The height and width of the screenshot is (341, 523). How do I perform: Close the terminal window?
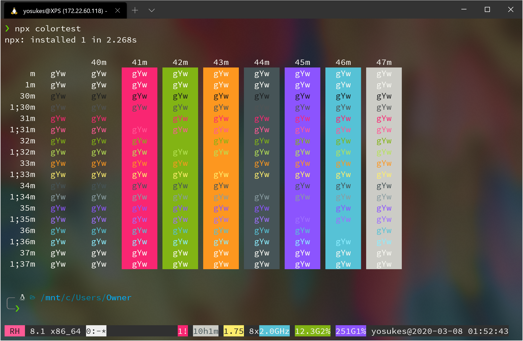(511, 10)
